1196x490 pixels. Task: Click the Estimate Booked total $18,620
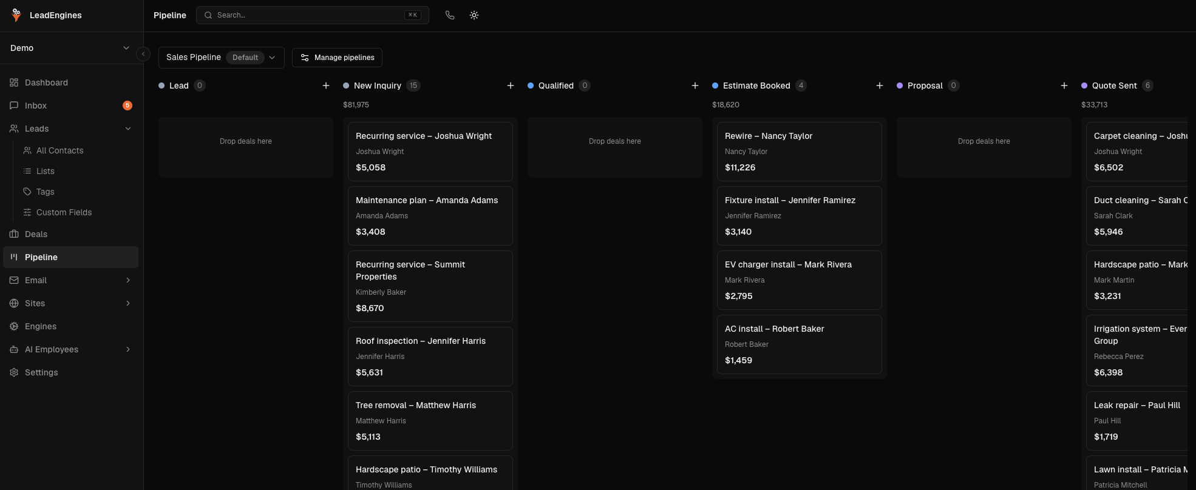725,105
